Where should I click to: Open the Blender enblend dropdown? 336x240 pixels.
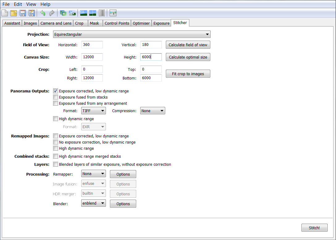(x=94, y=203)
